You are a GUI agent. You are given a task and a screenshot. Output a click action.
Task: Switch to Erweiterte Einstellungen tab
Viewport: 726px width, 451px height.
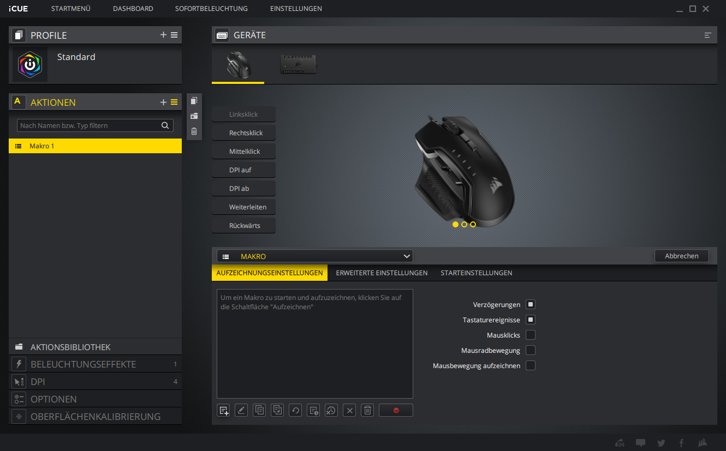[382, 273]
